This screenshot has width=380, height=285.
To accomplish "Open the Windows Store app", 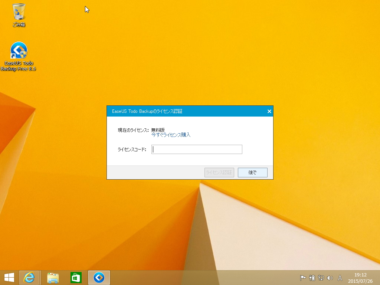I will 76,277.
